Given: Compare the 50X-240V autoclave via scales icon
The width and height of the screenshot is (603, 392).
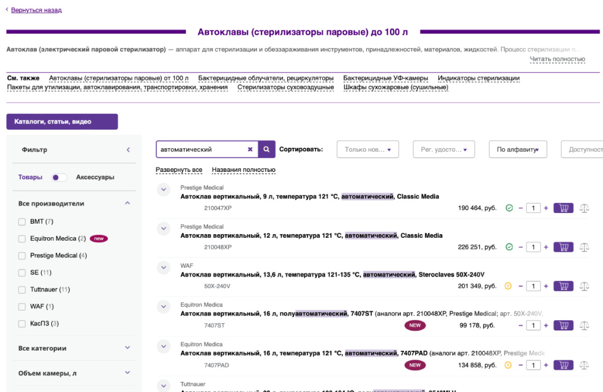Looking at the screenshot, I should [584, 286].
